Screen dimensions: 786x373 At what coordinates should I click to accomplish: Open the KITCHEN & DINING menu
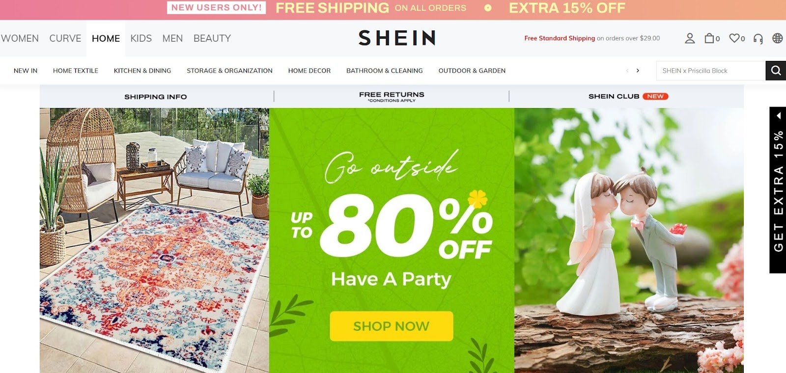tap(142, 71)
